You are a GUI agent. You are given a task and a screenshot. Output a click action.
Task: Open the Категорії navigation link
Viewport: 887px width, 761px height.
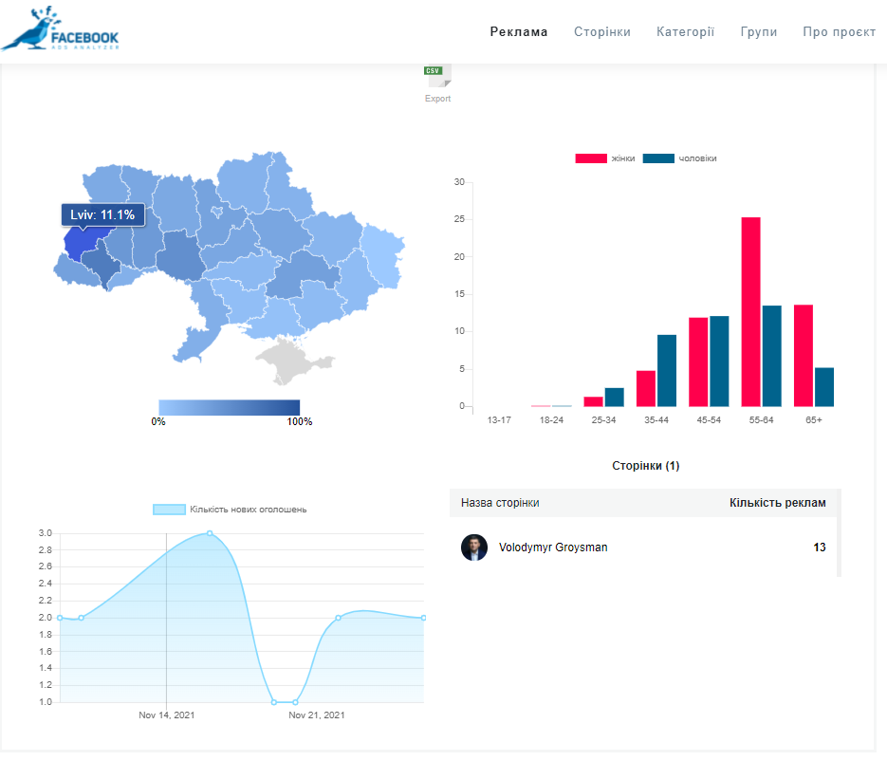pyautogui.click(x=685, y=31)
